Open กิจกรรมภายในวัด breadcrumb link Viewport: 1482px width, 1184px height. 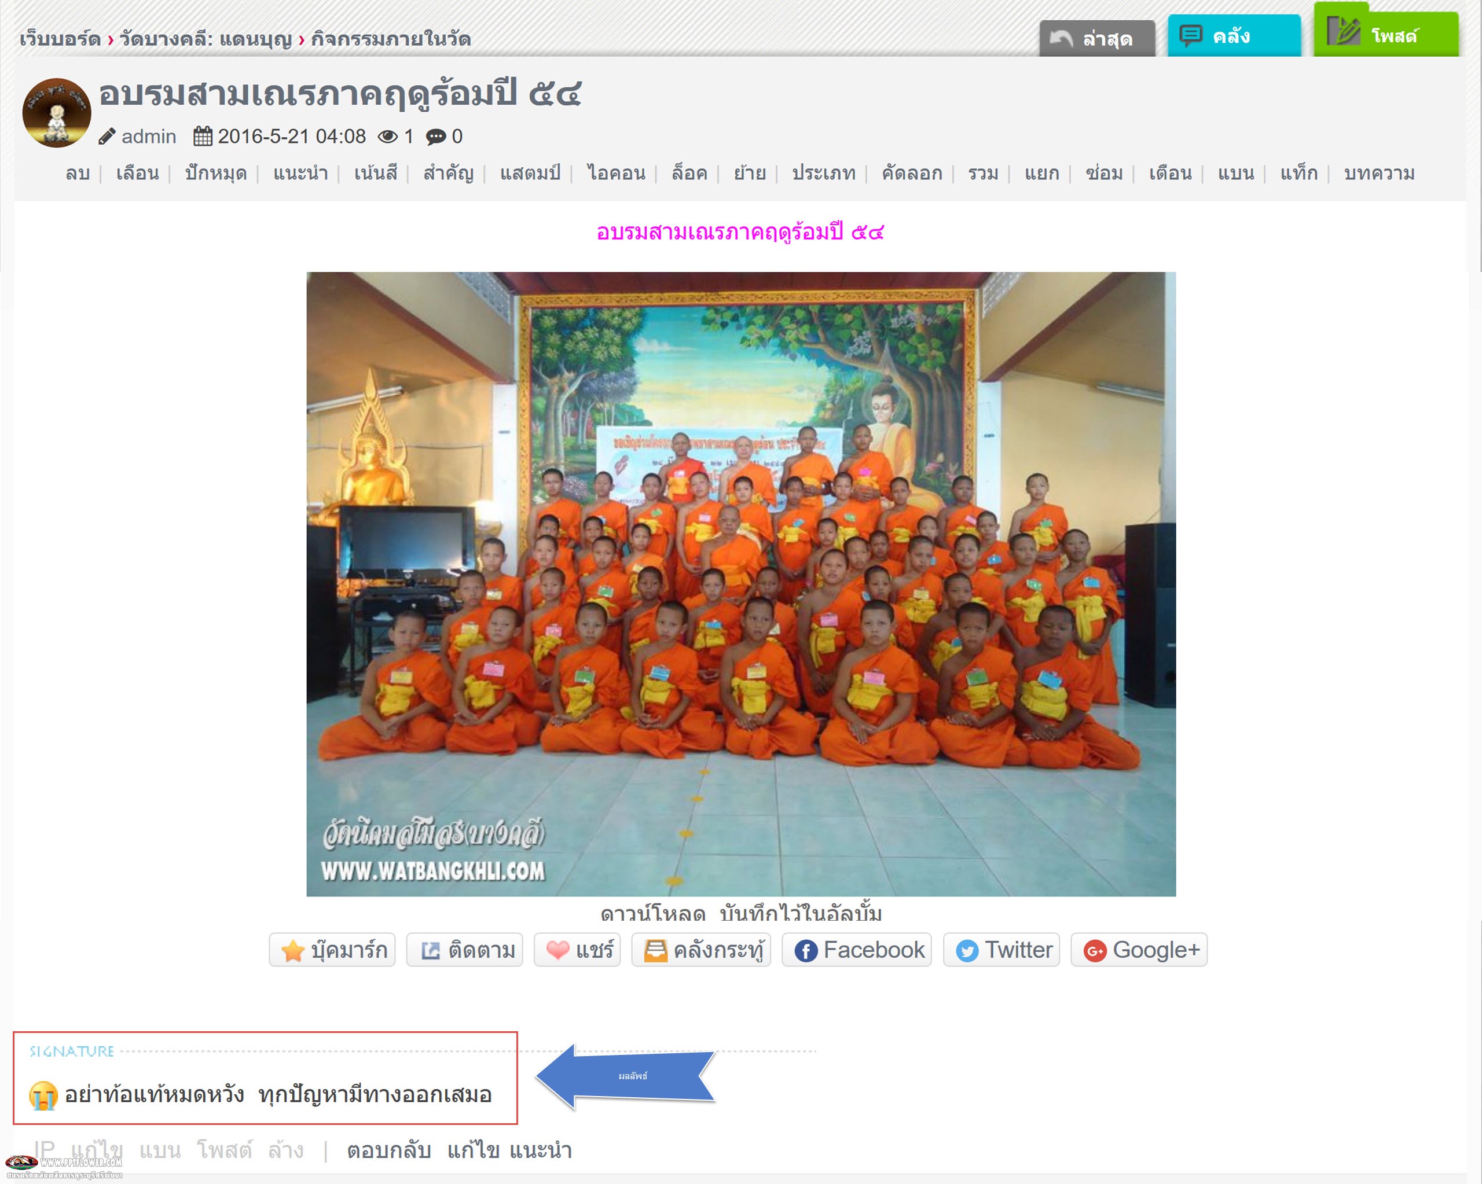390,39
